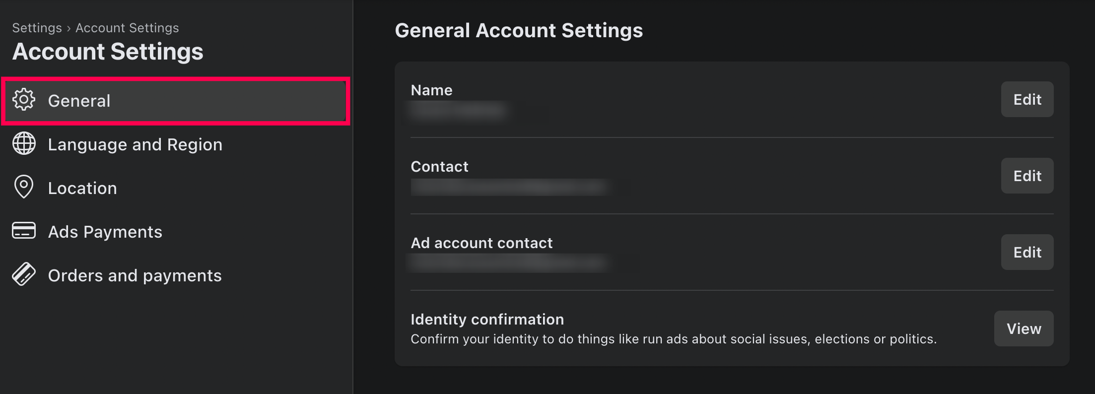Click the blurred value under Name
Image resolution: width=1095 pixels, height=394 pixels.
click(x=458, y=110)
